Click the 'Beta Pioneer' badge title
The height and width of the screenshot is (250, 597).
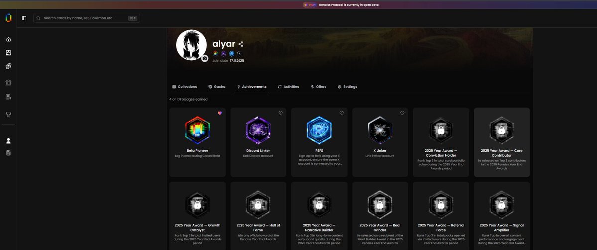click(197, 150)
